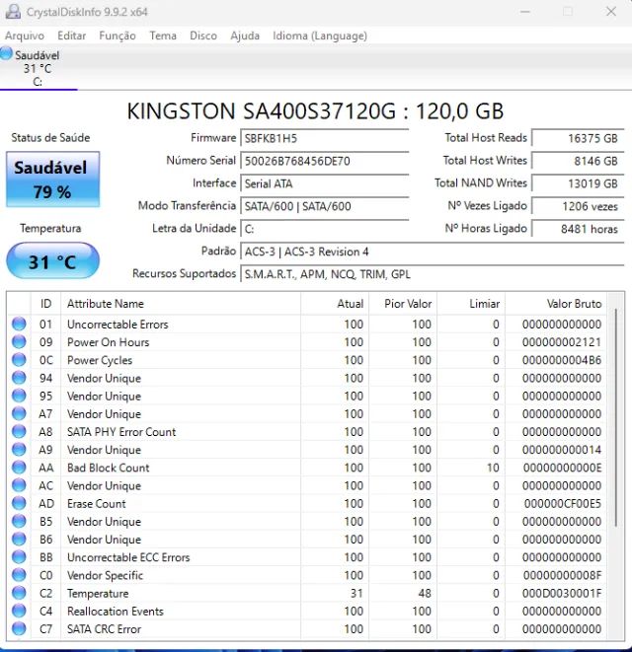Select the Reallocation Events attribute name
This screenshot has width=632, height=652.
tap(116, 612)
